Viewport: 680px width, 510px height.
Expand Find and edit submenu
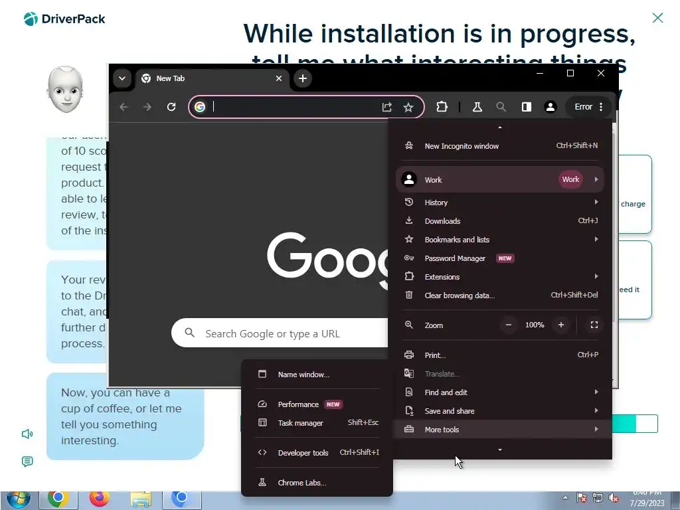click(500, 392)
